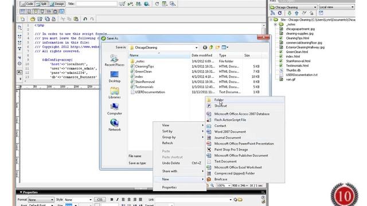Click the document Title input field
The width and height of the screenshot is (367, 206).
point(96,4)
